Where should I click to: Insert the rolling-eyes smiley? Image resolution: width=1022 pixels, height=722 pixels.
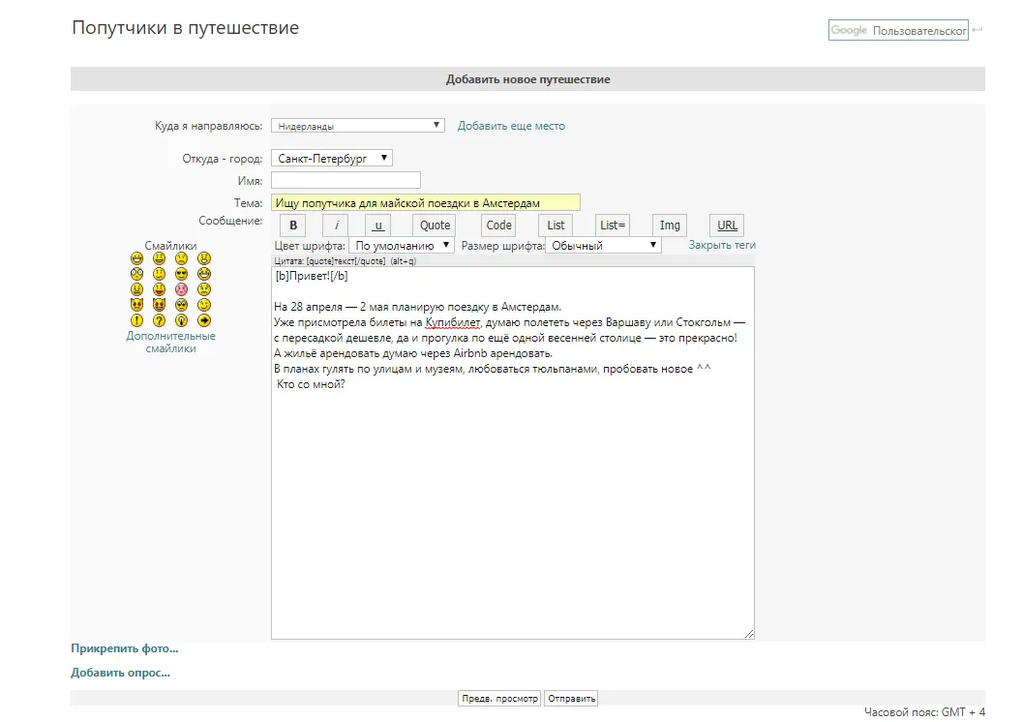point(181,305)
